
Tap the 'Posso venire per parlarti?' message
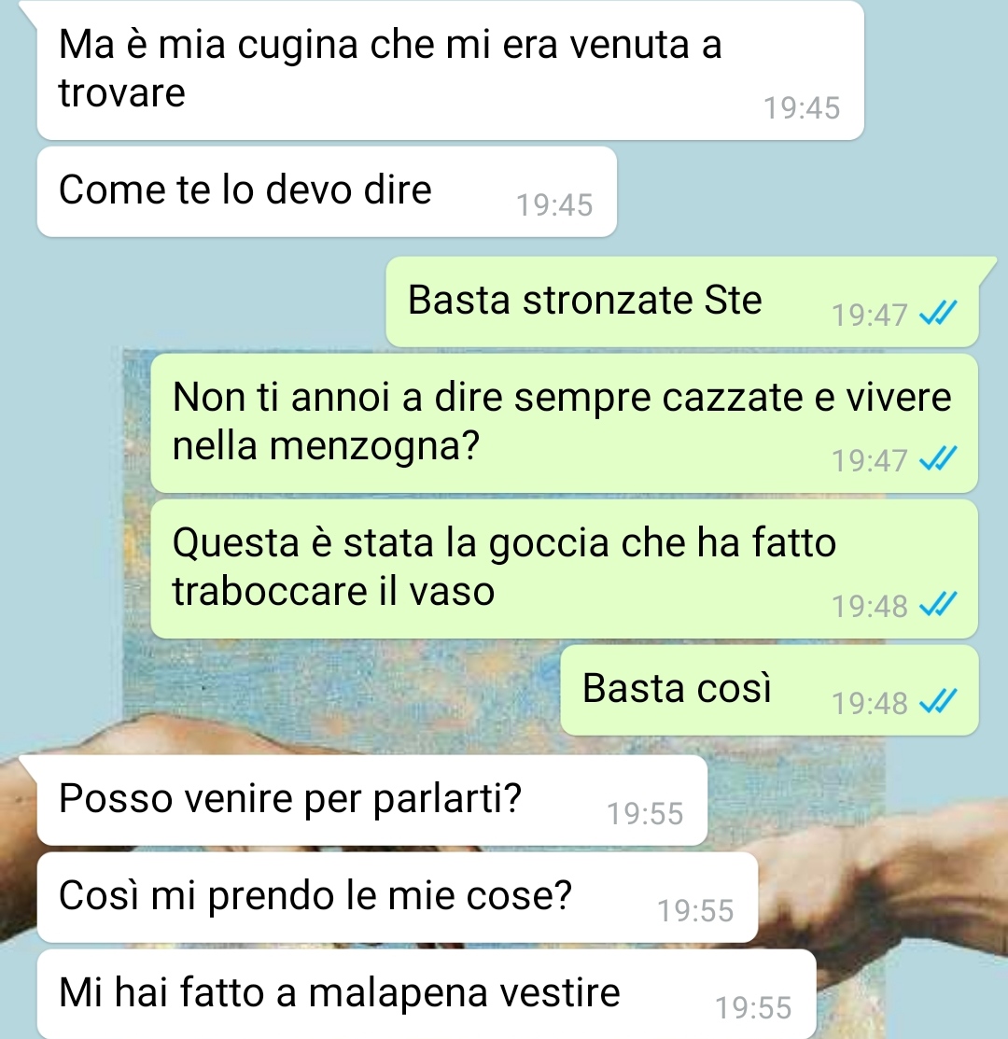(x=372, y=800)
